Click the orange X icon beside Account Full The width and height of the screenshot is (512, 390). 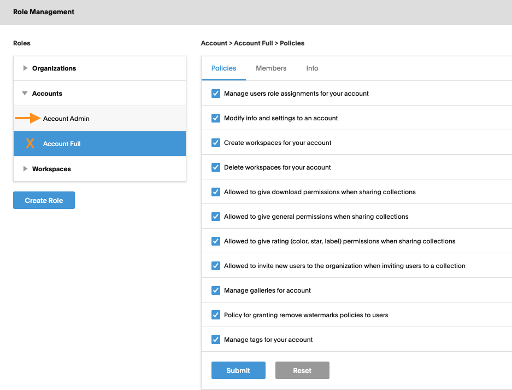pos(30,143)
